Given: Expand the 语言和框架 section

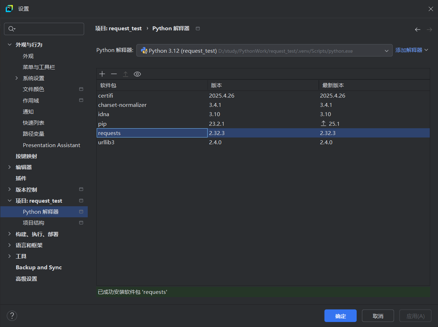Looking at the screenshot, I should [x=10, y=245].
